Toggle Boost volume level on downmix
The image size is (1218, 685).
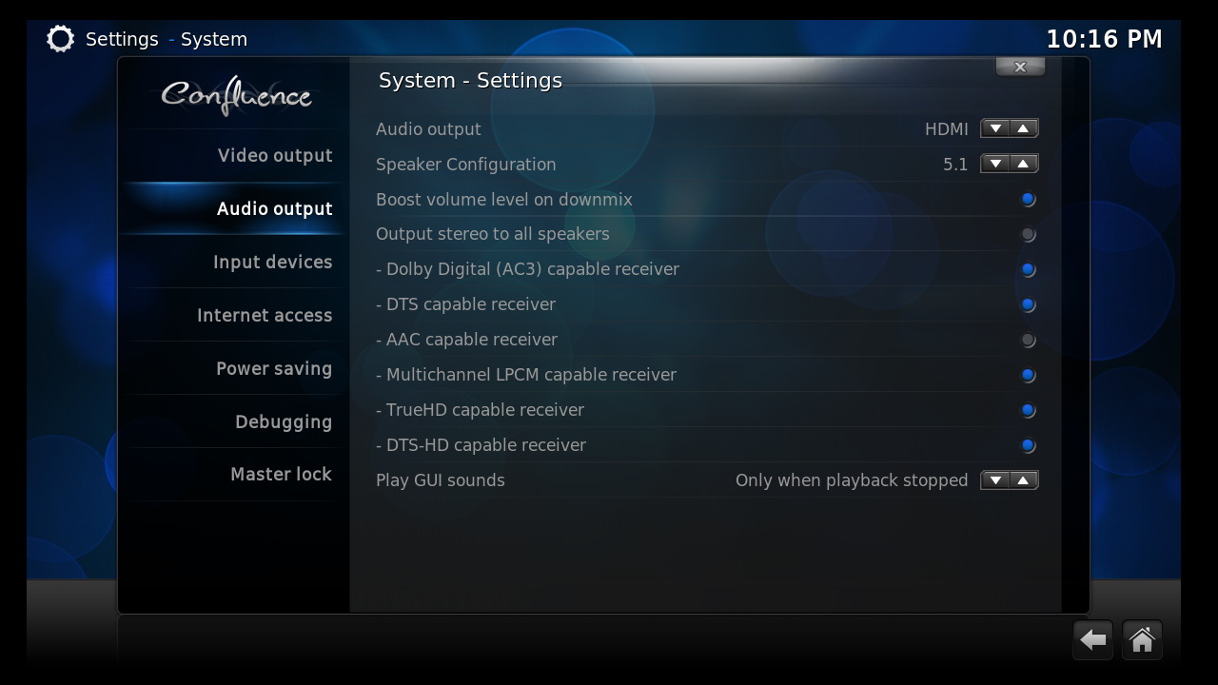tap(706, 200)
